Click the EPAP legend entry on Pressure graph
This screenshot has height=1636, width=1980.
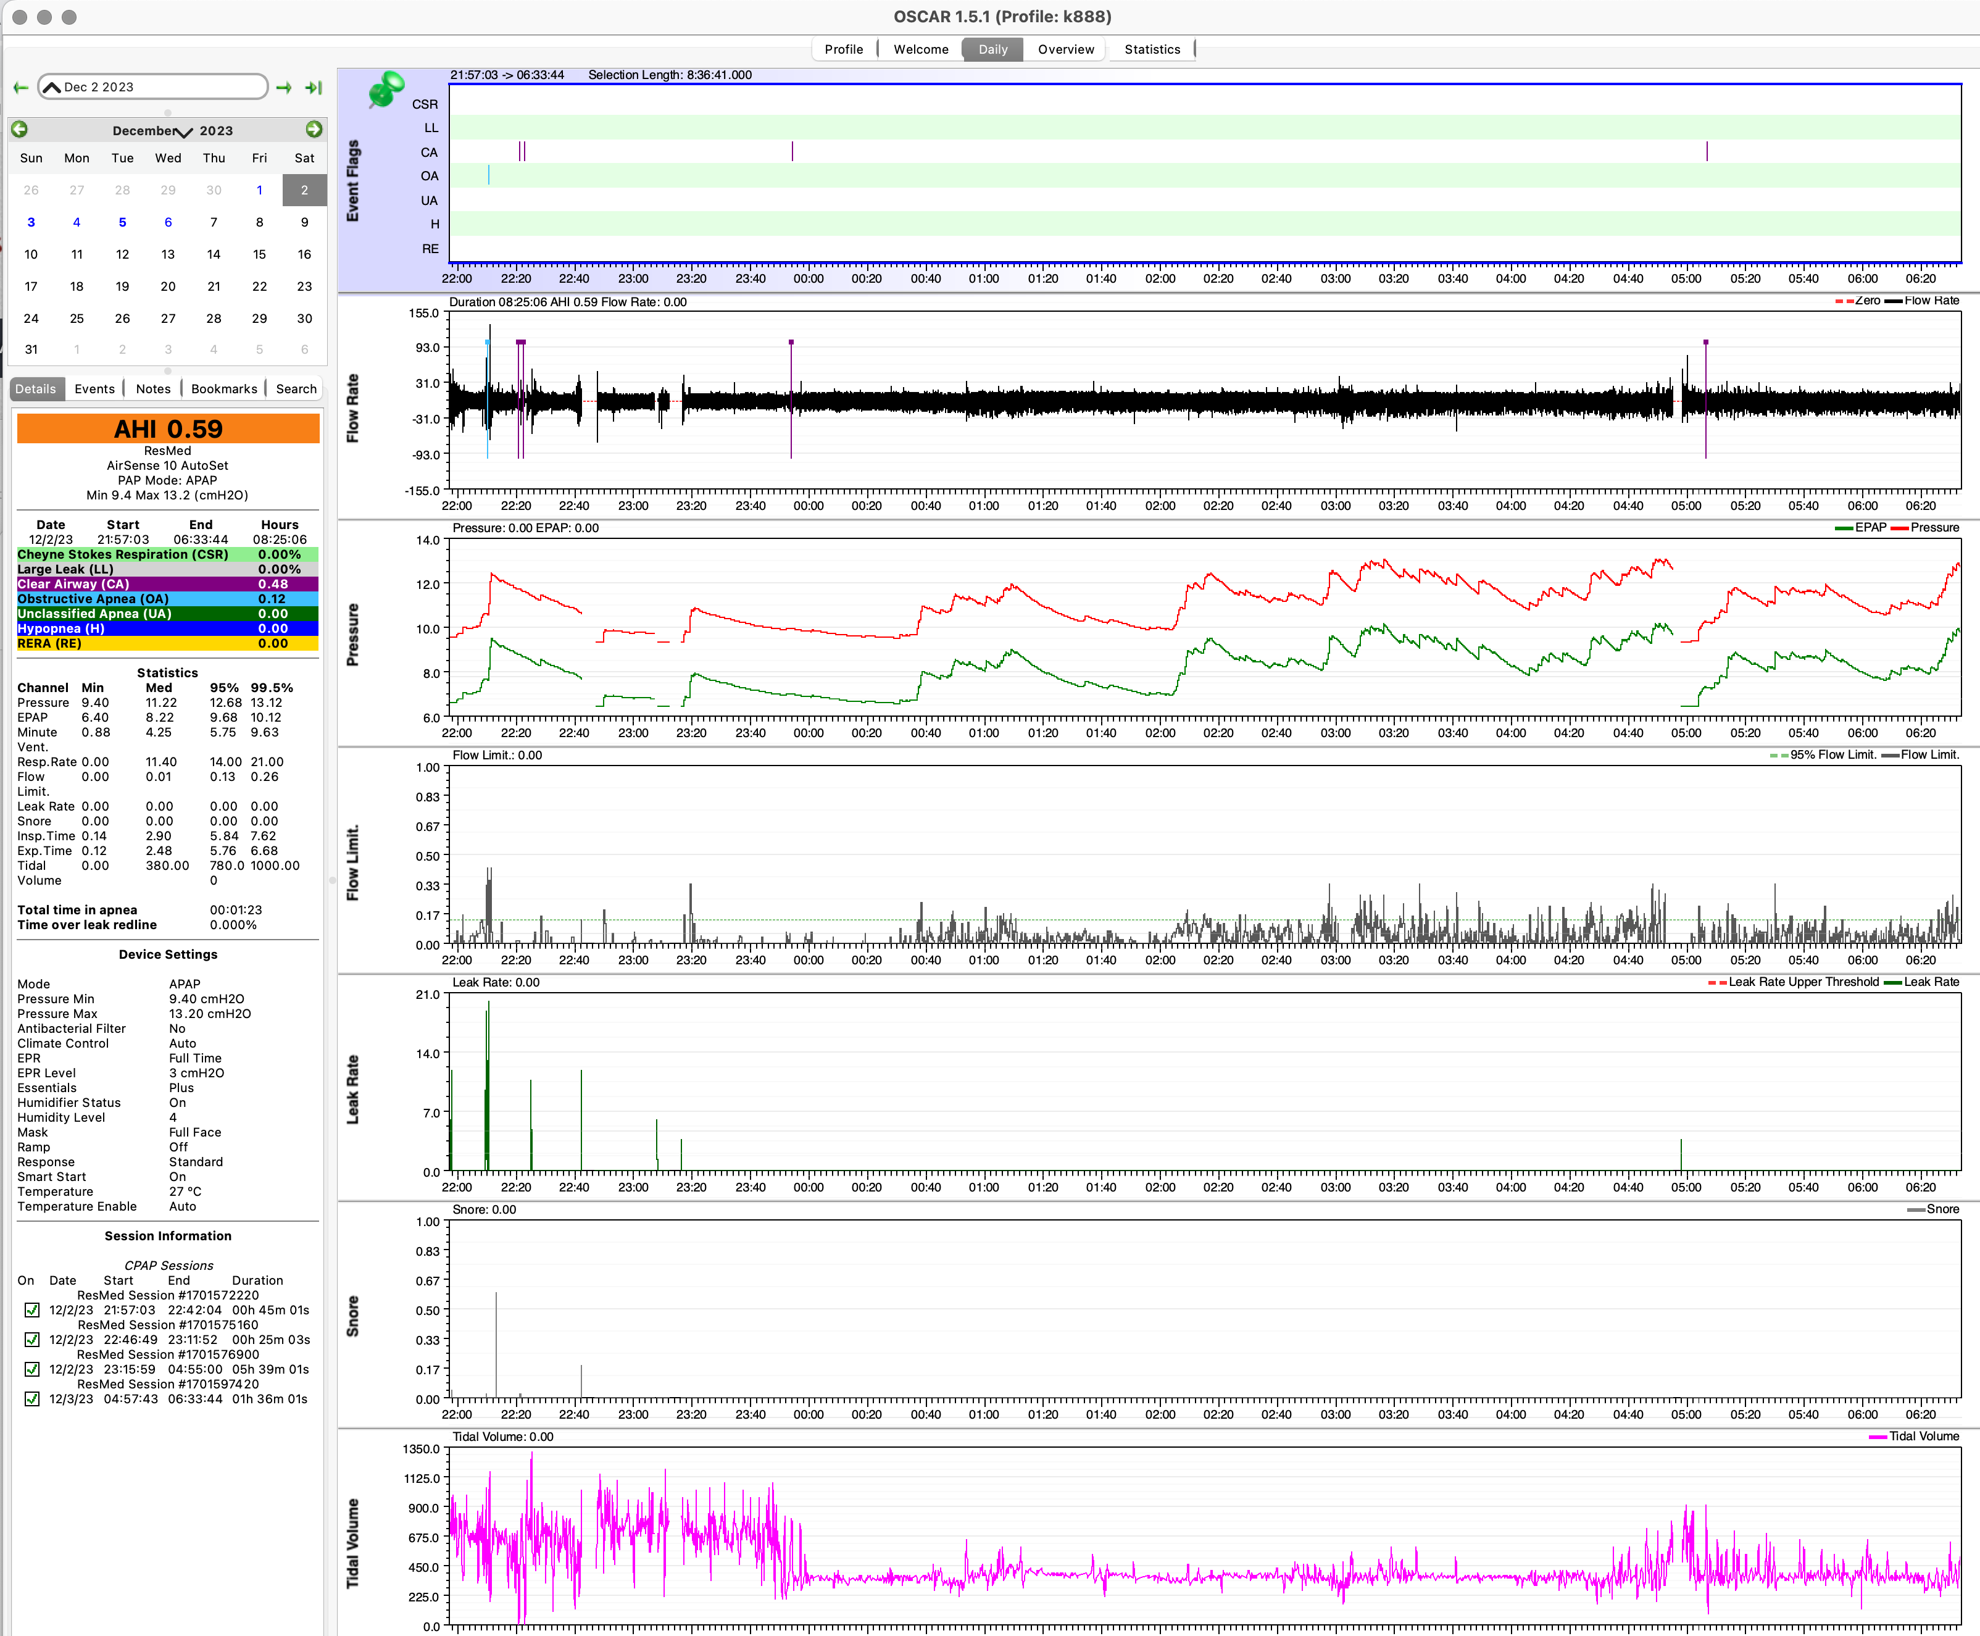point(1860,528)
